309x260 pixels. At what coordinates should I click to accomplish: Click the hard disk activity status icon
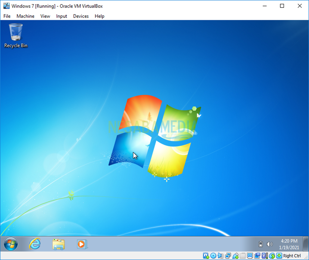tap(206, 256)
